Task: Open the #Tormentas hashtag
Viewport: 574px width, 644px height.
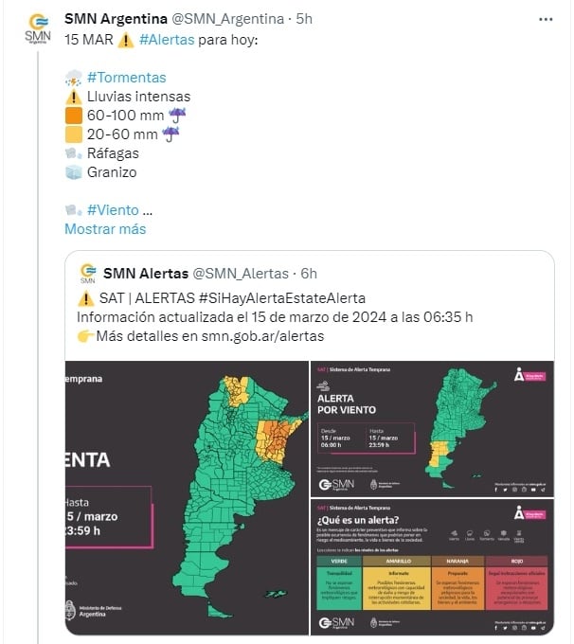Action: pyautogui.click(x=127, y=78)
